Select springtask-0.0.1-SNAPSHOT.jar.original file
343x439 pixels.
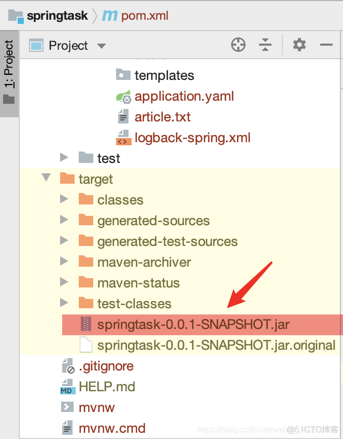click(216, 346)
